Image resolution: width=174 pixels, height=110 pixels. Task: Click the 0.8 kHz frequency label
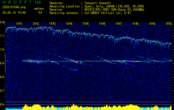2,77
